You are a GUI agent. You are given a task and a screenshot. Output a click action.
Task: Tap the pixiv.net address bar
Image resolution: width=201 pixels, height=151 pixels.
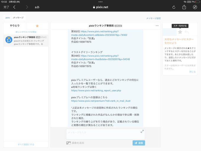point(100,7)
